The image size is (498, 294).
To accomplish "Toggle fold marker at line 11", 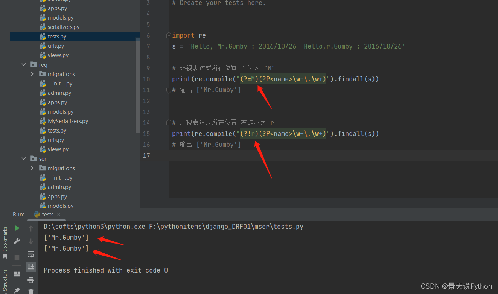I will 169,90.
